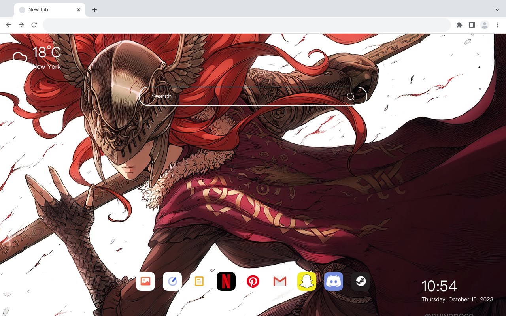The width and height of the screenshot is (506, 316).
Task: Open the Gmail shortcut
Action: click(280, 281)
